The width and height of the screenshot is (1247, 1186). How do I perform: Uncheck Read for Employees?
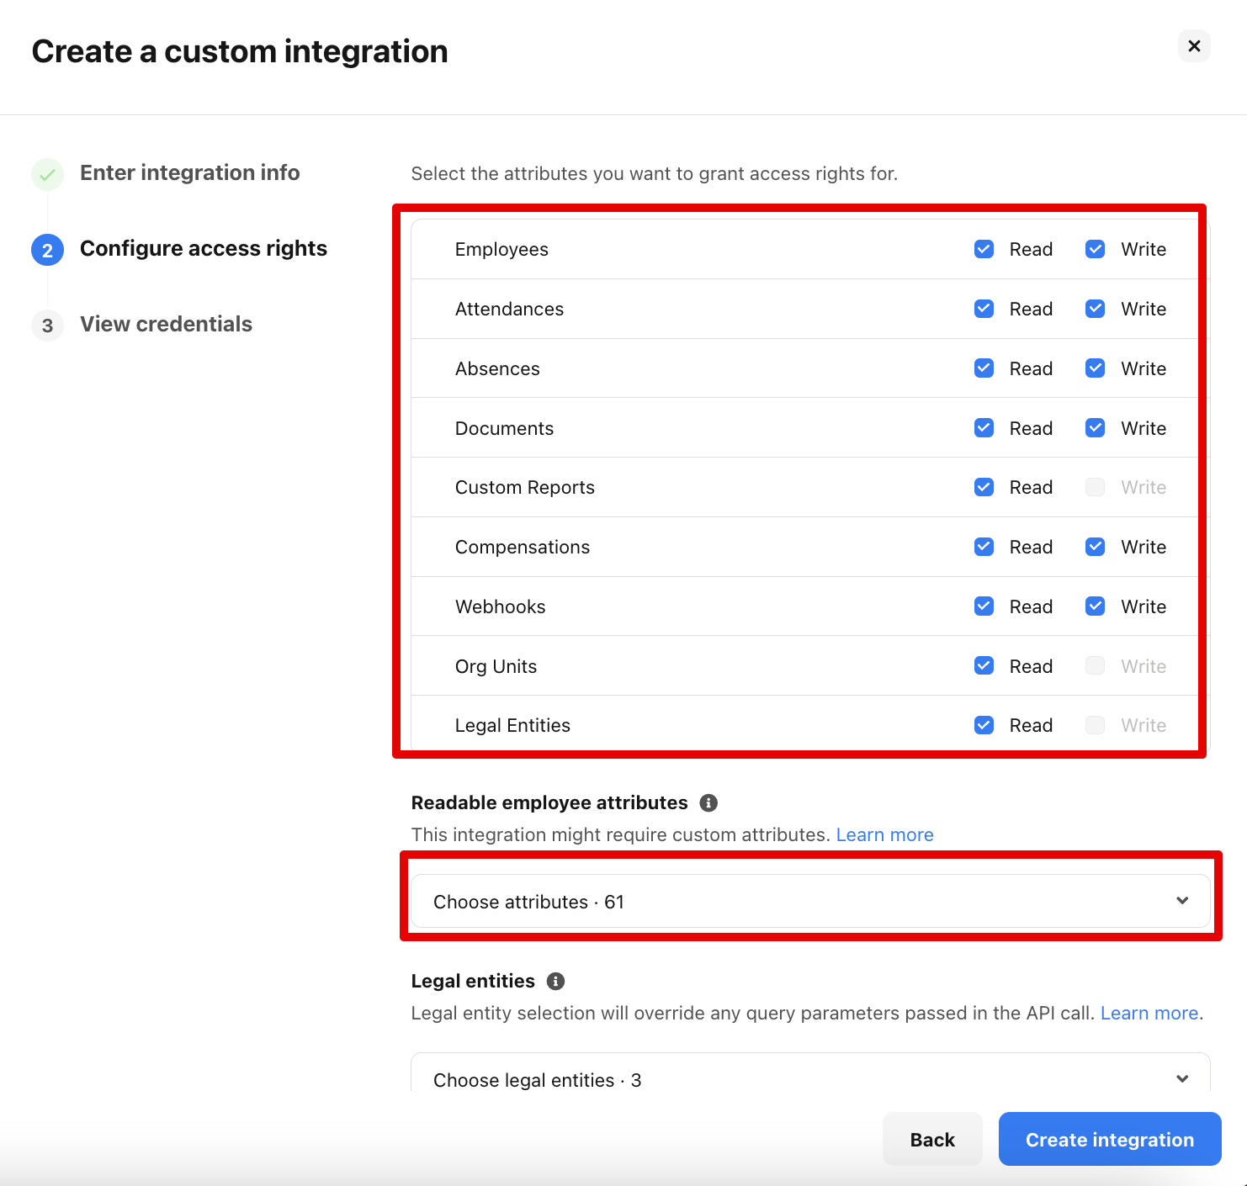tap(984, 249)
